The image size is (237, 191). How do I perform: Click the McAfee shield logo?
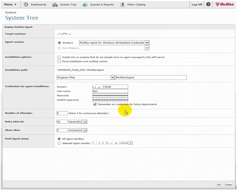click(218, 4)
